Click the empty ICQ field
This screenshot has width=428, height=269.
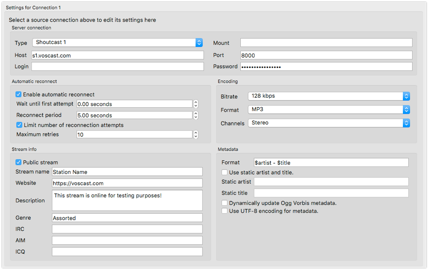pos(127,251)
